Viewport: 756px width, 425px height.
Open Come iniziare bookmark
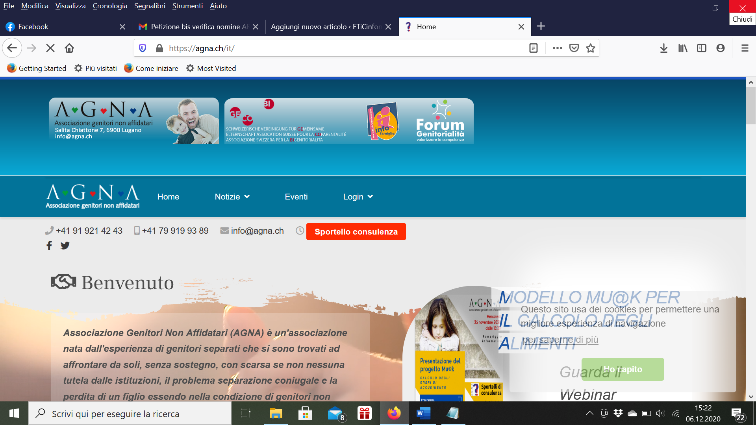coord(151,68)
